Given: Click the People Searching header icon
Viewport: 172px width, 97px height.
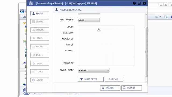Looking at the screenshot, I should [x=57, y=10].
